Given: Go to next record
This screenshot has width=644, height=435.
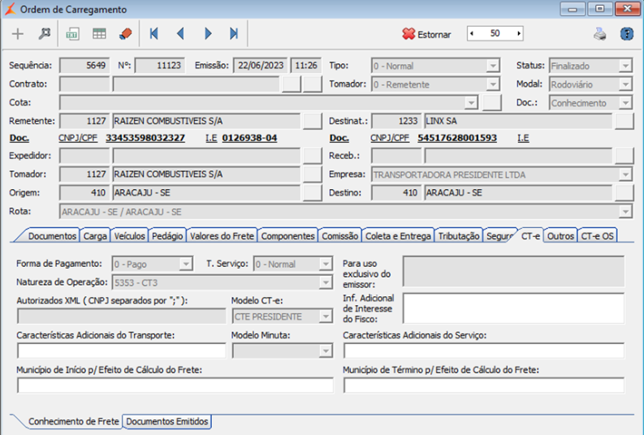Looking at the screenshot, I should (208, 33).
